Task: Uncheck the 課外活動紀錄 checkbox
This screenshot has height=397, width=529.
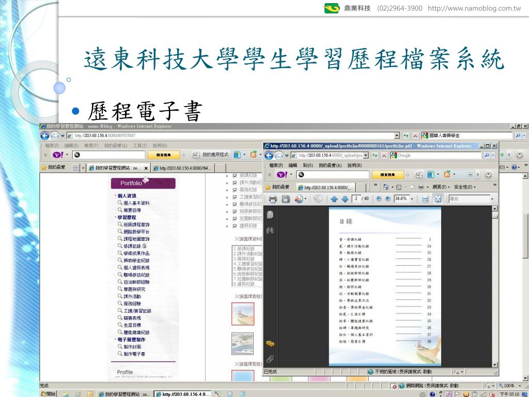Action: click(235, 182)
